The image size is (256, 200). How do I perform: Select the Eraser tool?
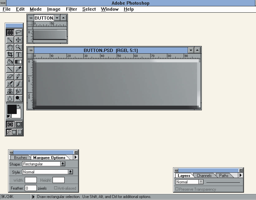(10, 77)
